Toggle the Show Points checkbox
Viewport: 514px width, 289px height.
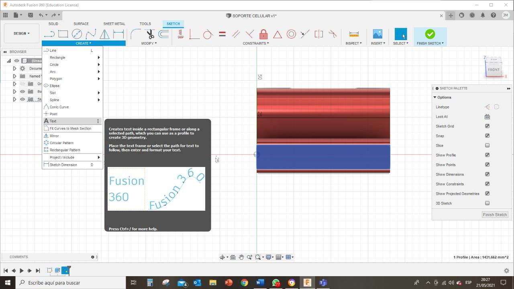pyautogui.click(x=487, y=165)
